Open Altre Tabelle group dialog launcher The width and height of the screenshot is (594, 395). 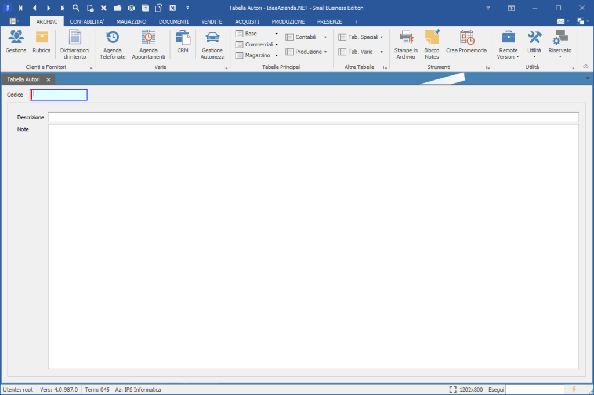click(x=385, y=67)
